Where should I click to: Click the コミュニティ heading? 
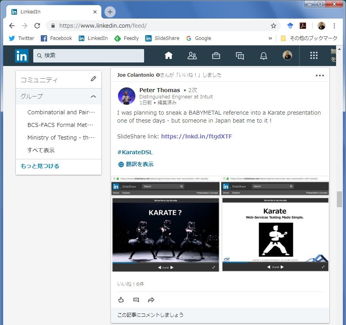39,80
